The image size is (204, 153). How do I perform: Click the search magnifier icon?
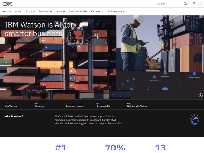coord(185,4)
